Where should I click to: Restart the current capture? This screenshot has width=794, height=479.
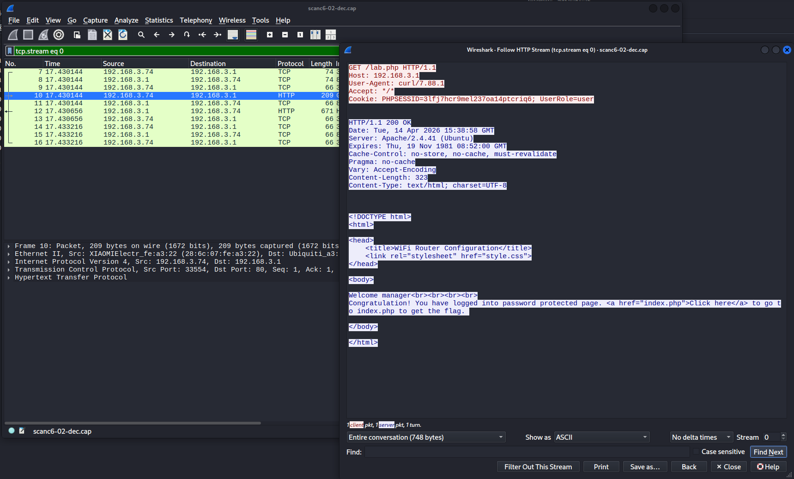pyautogui.click(x=43, y=35)
